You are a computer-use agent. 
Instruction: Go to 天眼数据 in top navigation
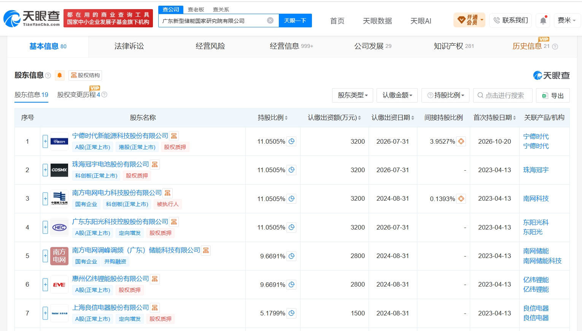[x=377, y=21]
